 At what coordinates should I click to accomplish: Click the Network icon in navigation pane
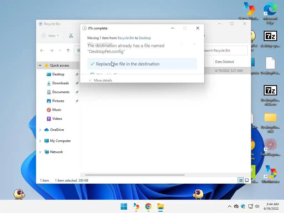pos(47,152)
